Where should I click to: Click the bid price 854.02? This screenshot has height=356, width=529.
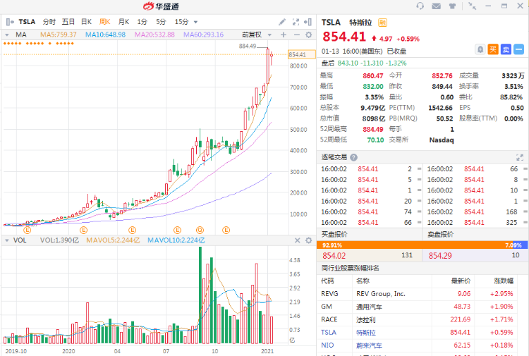[334, 256]
